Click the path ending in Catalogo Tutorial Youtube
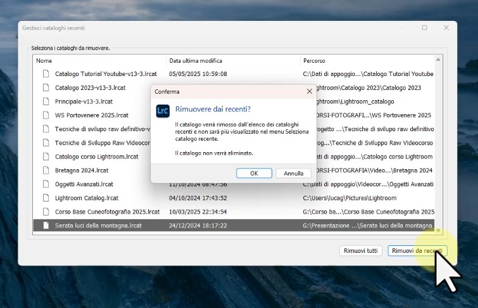Screen dimensions: 478x308 coord(368,74)
